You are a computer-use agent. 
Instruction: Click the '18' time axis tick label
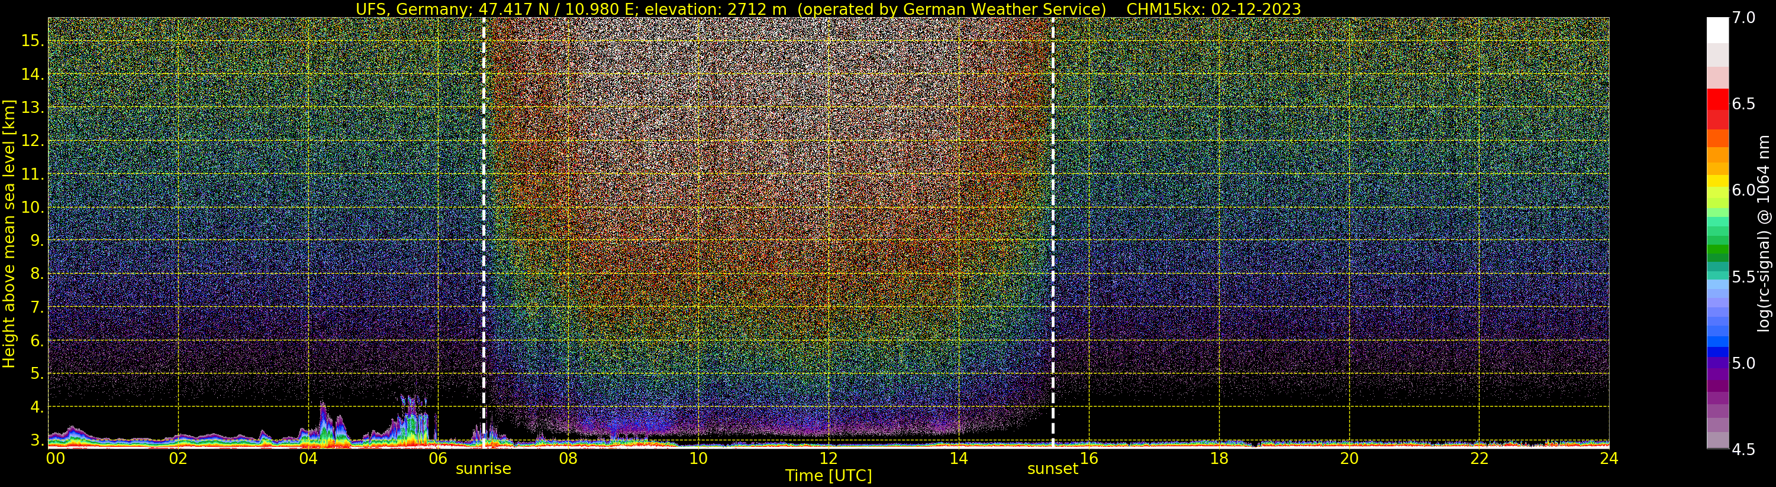(1219, 458)
